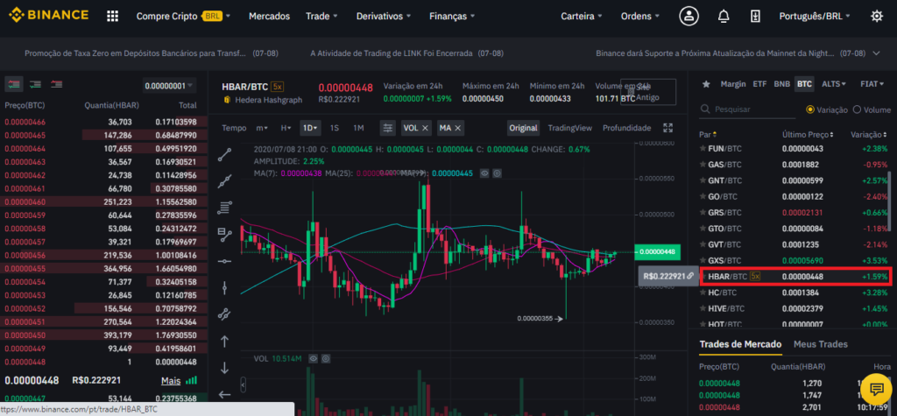Open Compre Cripto dropdown

tap(184, 16)
